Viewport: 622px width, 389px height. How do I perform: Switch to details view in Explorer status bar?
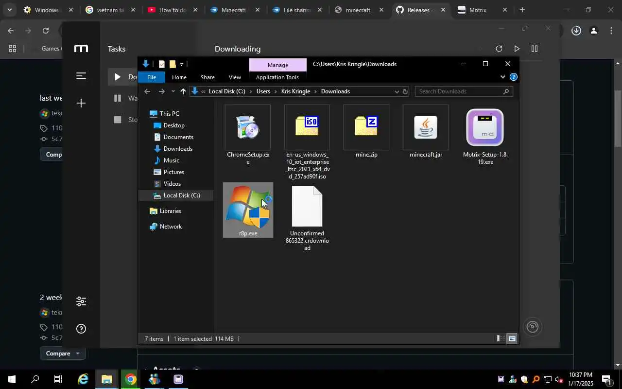(x=501, y=338)
